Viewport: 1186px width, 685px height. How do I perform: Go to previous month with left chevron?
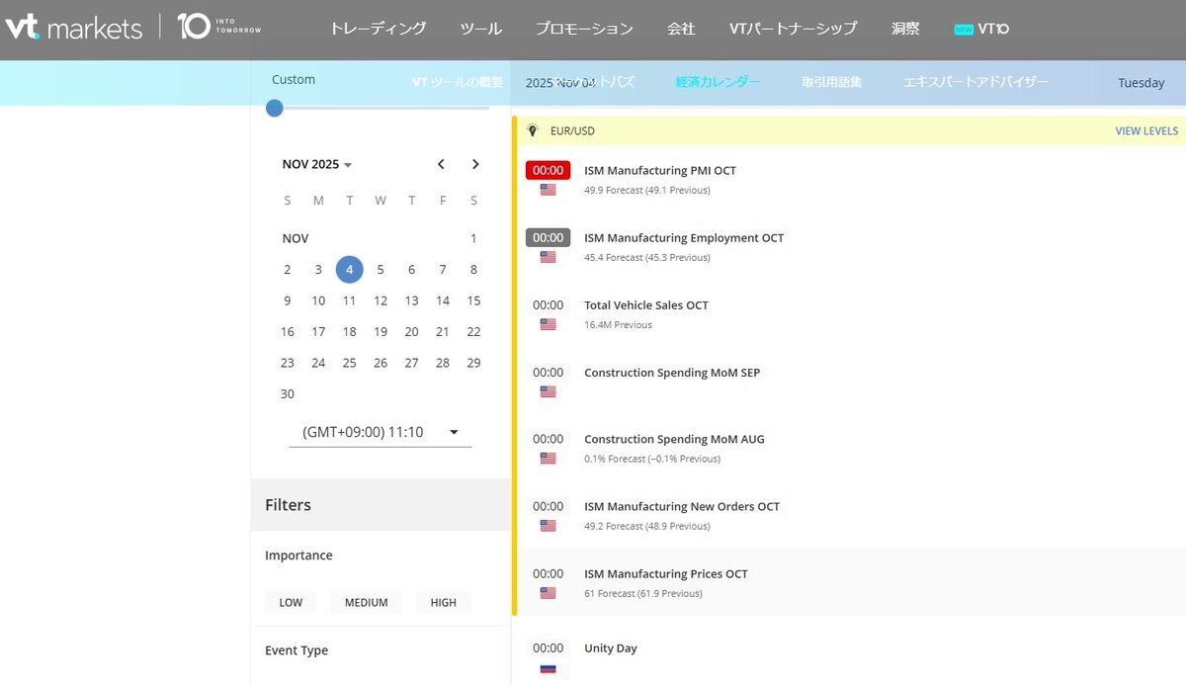click(442, 164)
